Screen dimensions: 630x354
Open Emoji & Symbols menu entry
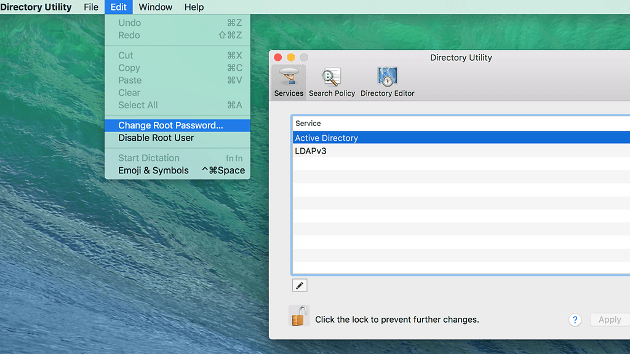[154, 170]
